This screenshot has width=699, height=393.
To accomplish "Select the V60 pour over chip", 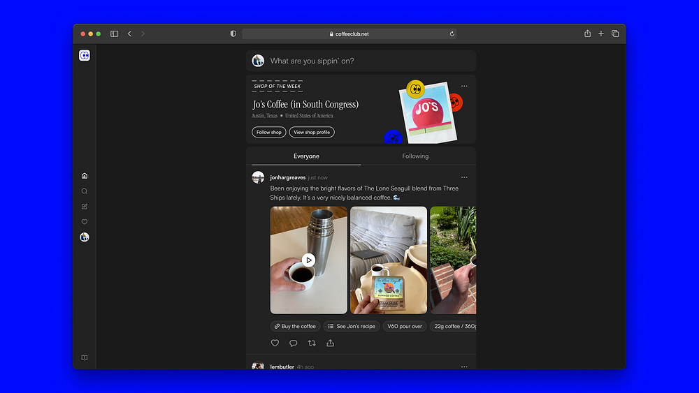I will tap(405, 326).
